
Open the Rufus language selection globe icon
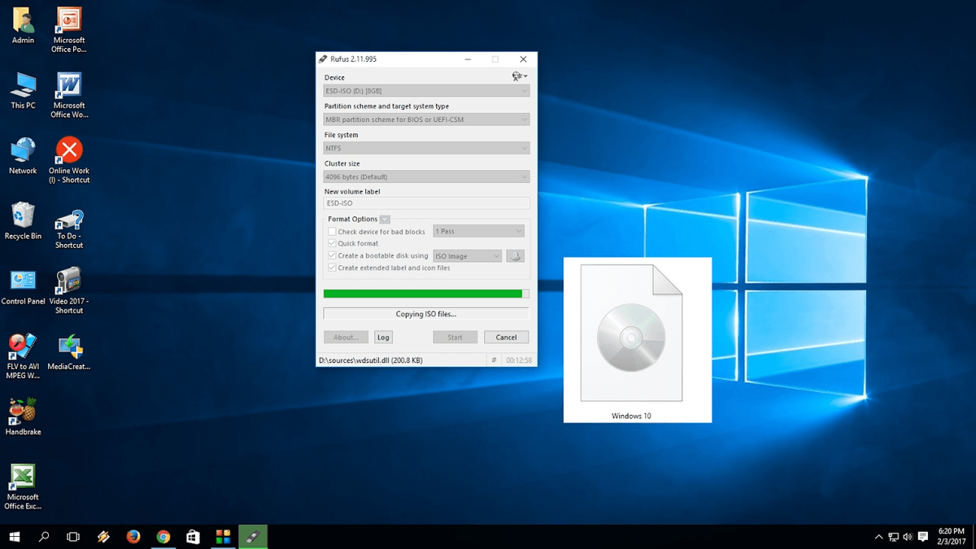click(x=516, y=76)
